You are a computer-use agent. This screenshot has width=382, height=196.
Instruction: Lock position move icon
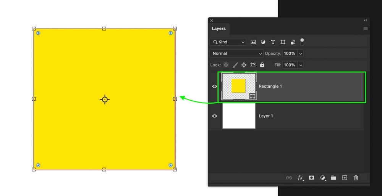(x=244, y=65)
